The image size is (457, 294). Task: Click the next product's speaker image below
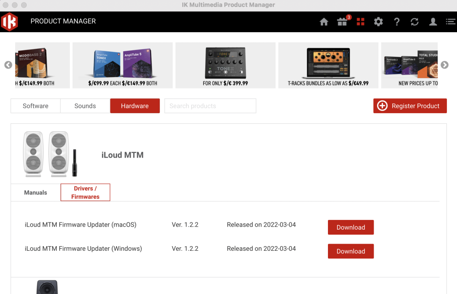(x=47, y=287)
